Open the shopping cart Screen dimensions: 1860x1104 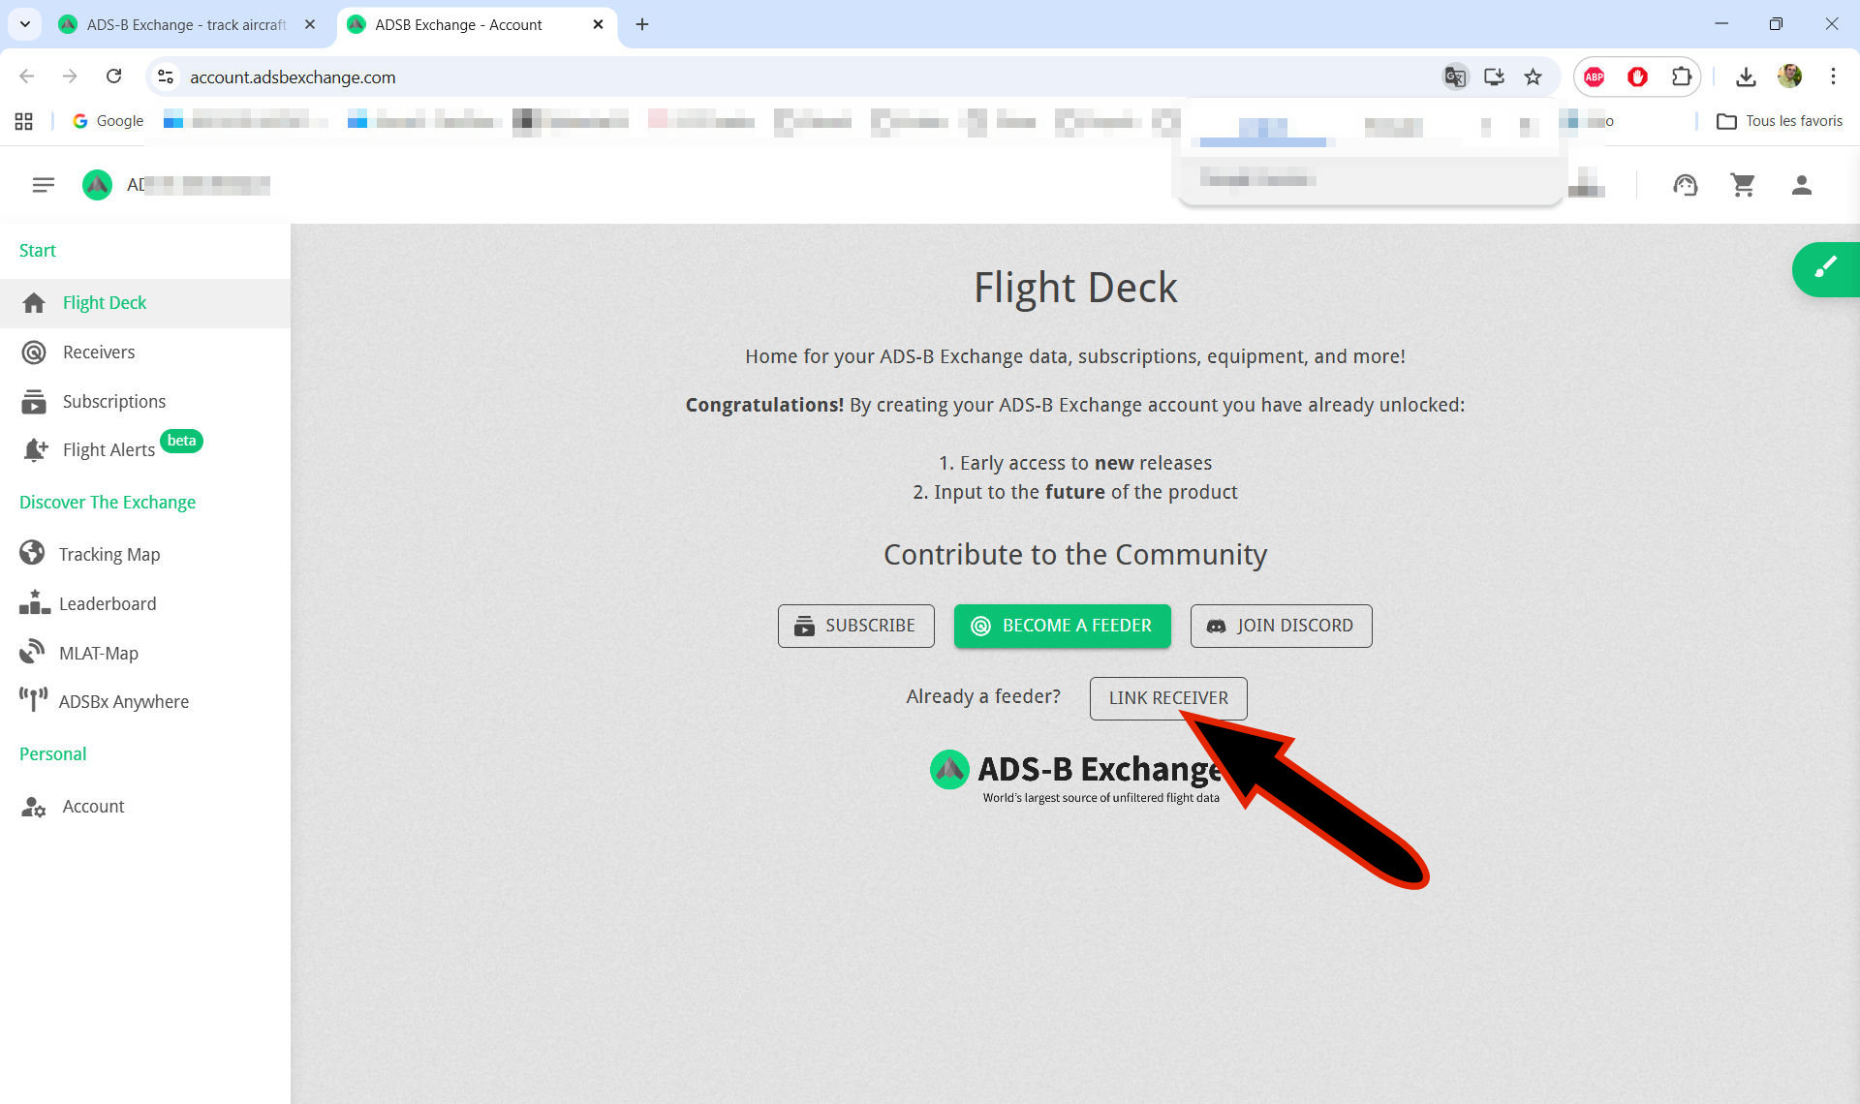[1743, 185]
